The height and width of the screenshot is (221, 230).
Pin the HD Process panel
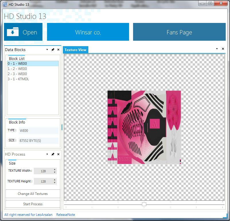53,154
